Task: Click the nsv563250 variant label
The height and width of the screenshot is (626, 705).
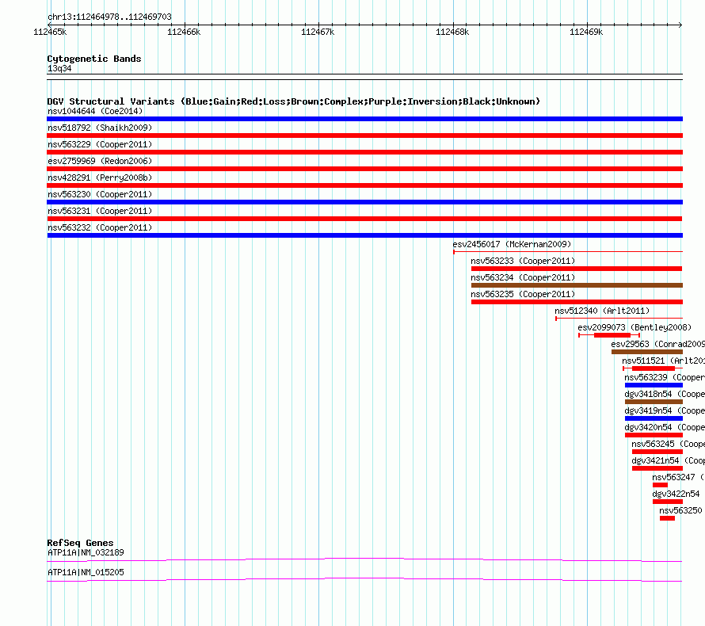Action: pos(680,510)
